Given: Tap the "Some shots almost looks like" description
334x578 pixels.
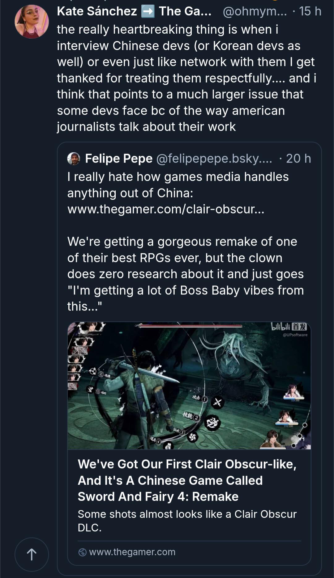Looking at the screenshot, I should [187, 521].
